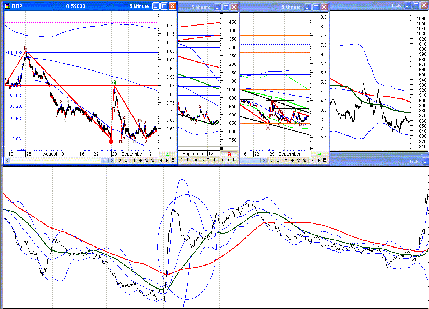Click the green bull indicator icon
The image size is (429, 309).
tap(319, 154)
